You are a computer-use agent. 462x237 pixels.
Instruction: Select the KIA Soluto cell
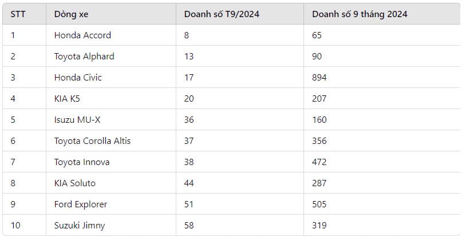(111, 183)
